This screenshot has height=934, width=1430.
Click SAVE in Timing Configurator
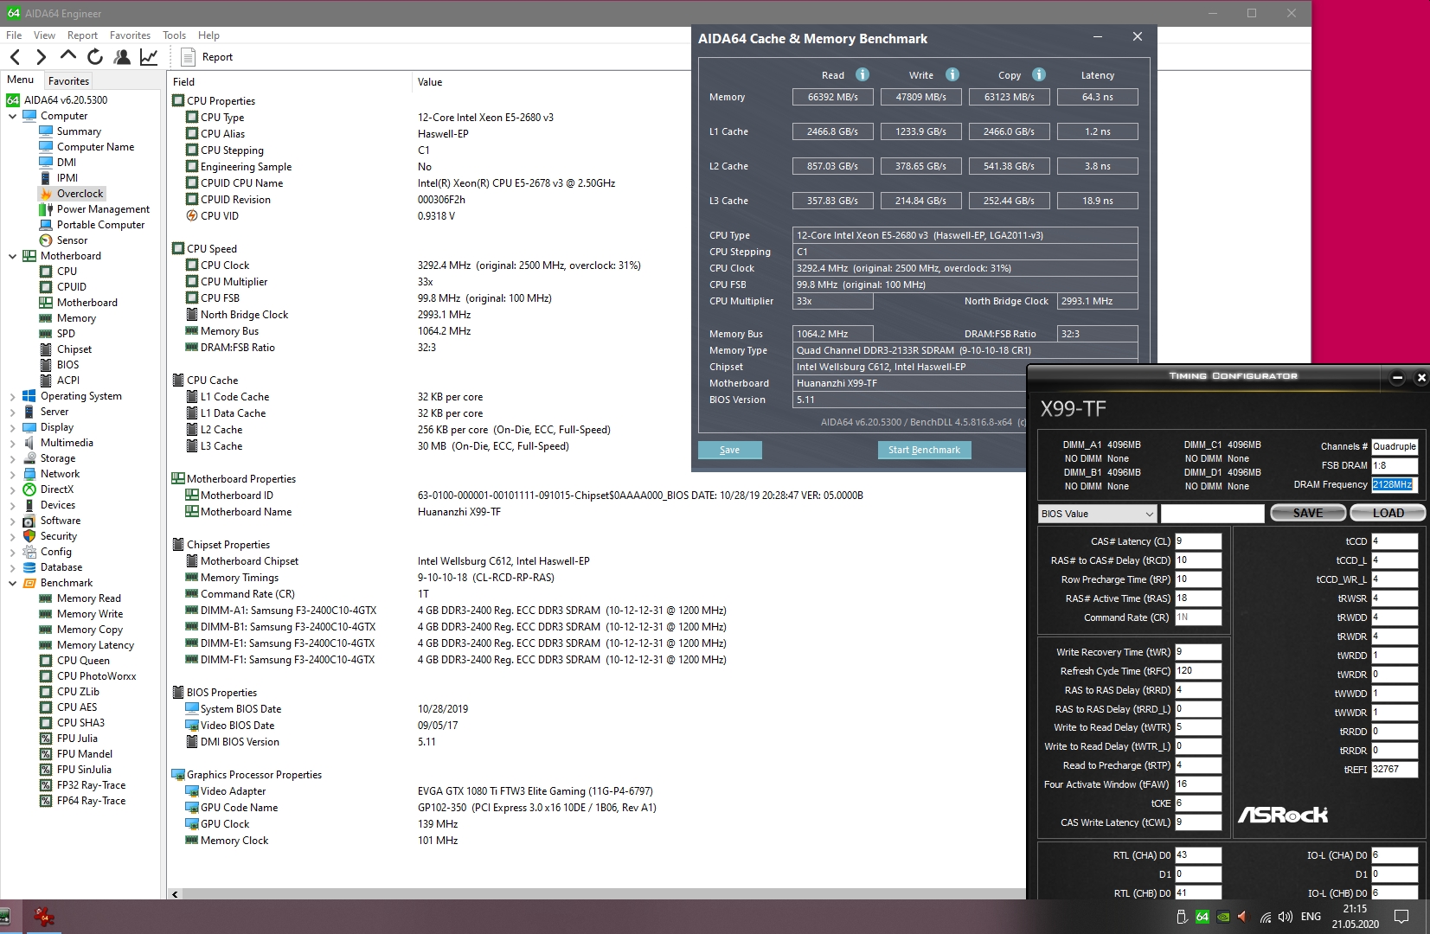coord(1307,513)
